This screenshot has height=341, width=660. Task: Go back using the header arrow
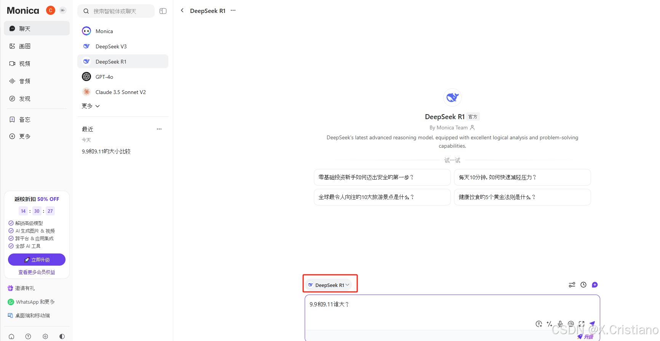pos(182,11)
